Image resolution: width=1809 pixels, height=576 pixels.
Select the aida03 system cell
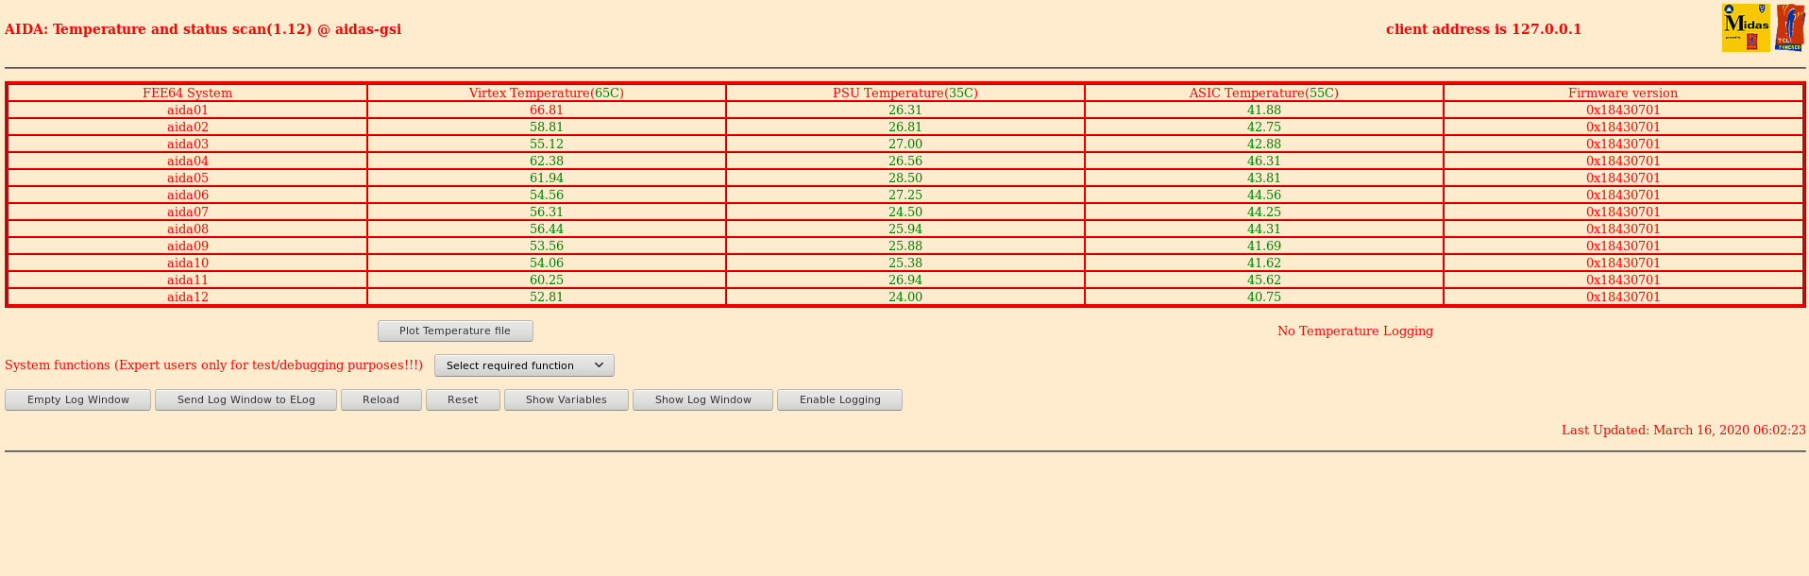pos(188,144)
